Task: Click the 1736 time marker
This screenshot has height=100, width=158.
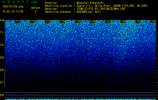Action: tap(93, 21)
